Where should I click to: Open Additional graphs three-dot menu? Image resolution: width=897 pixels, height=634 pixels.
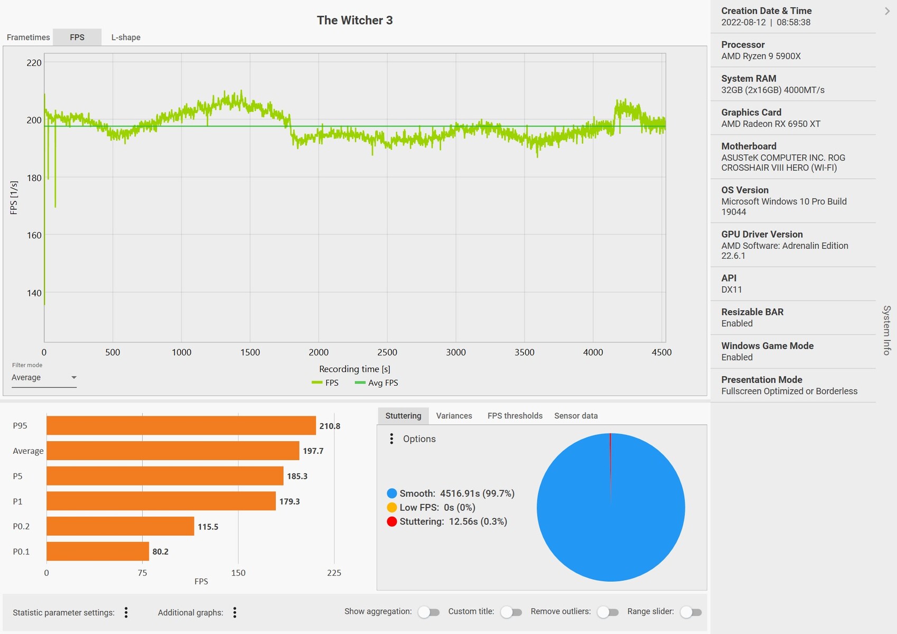(x=235, y=612)
